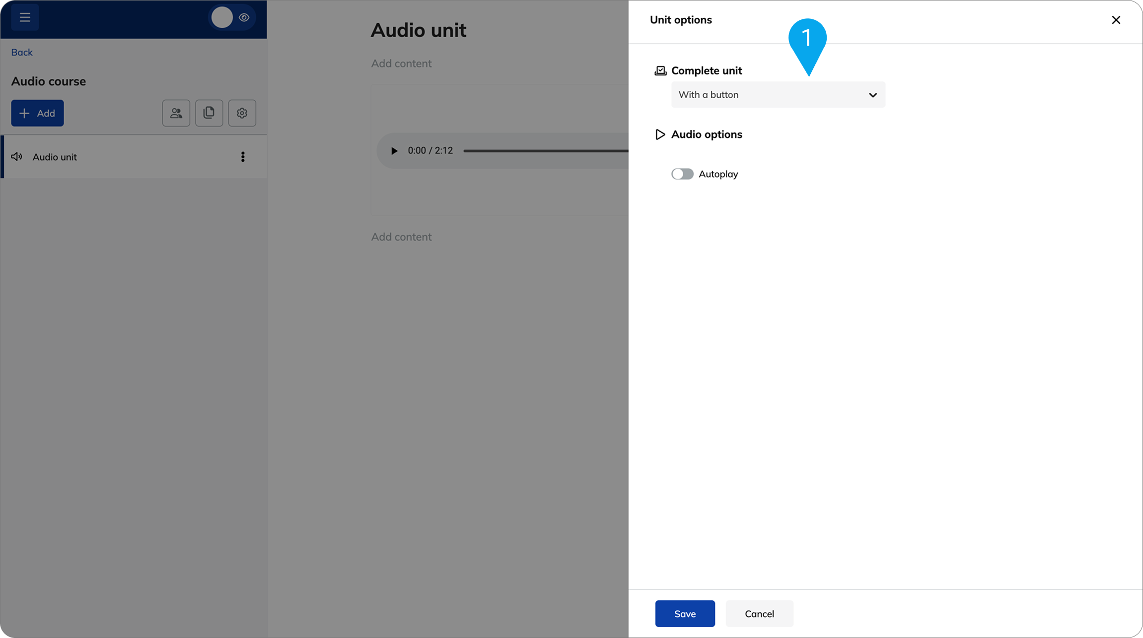The width and height of the screenshot is (1143, 638).
Task: Play the audio with the play icon
Action: click(394, 151)
